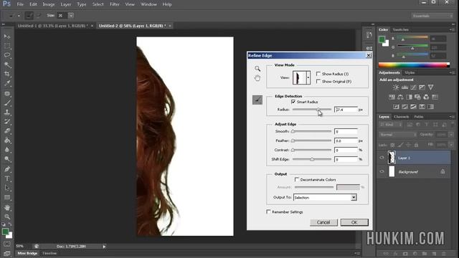Open the Select menu
Image resolution: width=459 pixels, height=258 pixels.
[98, 4]
